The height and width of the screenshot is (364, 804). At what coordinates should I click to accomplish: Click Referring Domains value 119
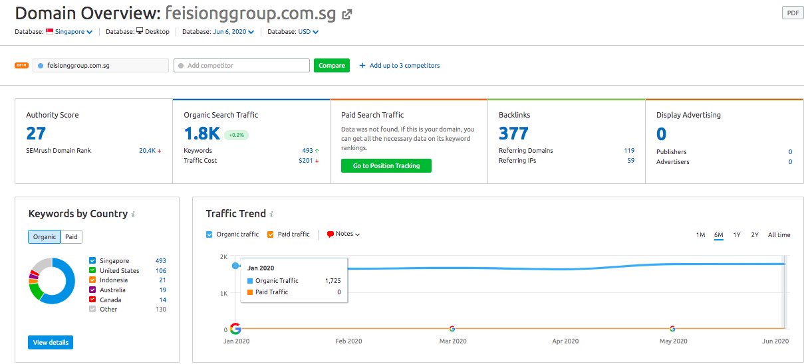pyautogui.click(x=629, y=151)
